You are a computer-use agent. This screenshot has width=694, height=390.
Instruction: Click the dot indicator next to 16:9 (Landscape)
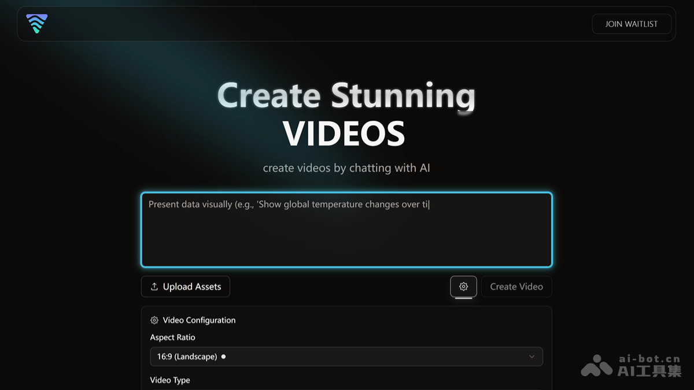224,356
